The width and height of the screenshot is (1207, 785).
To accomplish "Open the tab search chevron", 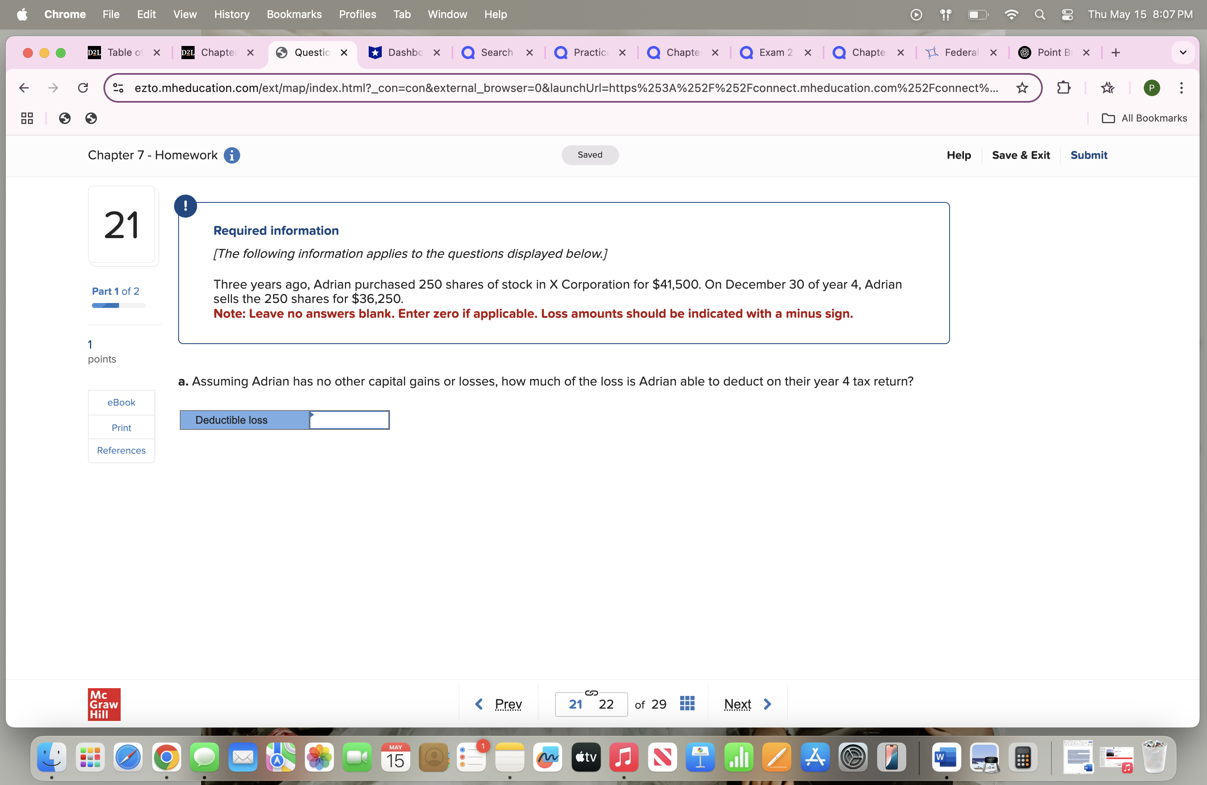I will pos(1183,52).
